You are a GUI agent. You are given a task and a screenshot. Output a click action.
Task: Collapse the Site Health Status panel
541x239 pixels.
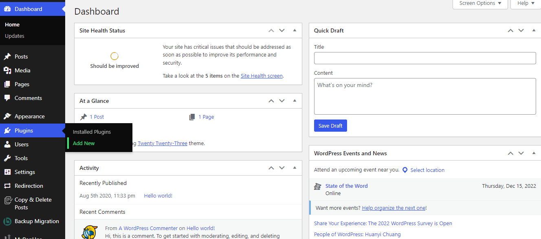click(295, 30)
